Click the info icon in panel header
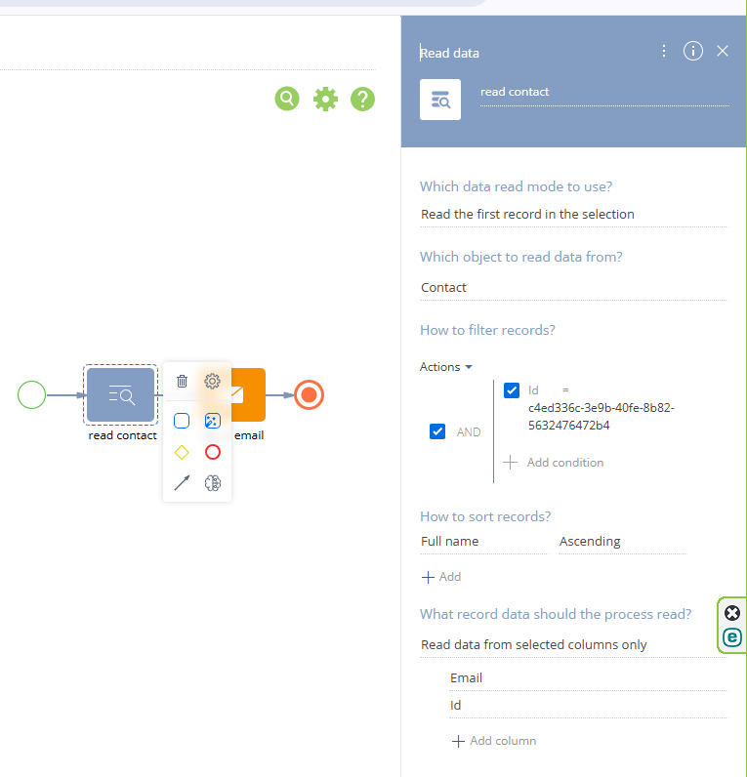Viewport: 747px width, 777px height. (693, 51)
